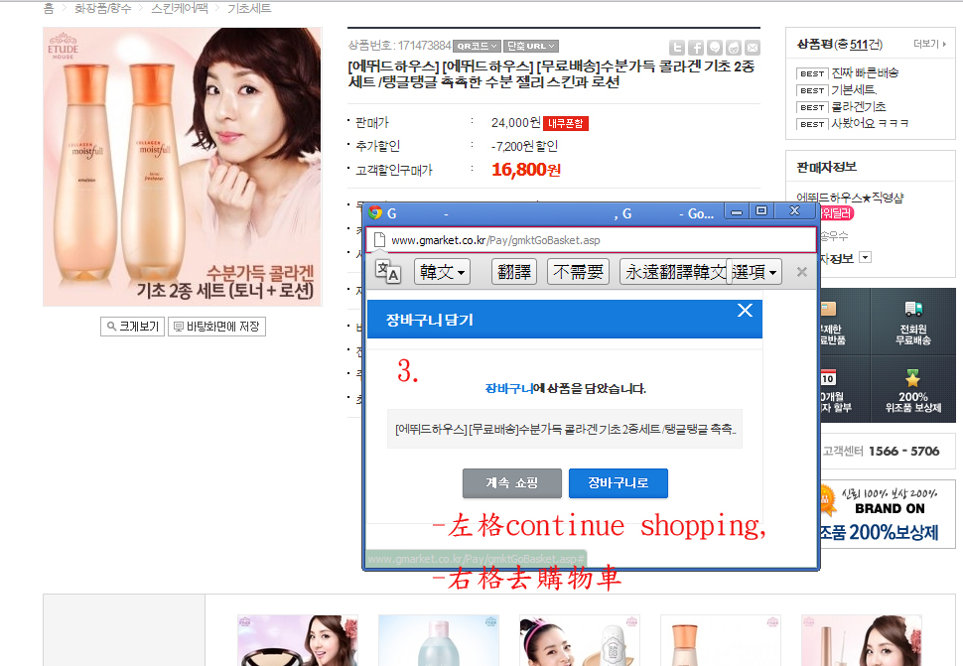963x666 pixels.
Task: Maximize the Chrome popup window
Action: 760,211
